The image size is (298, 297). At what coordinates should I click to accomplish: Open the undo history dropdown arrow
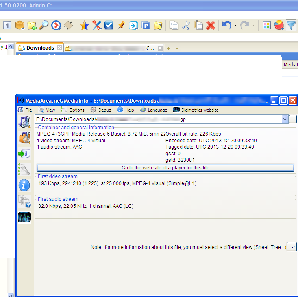point(236,26)
